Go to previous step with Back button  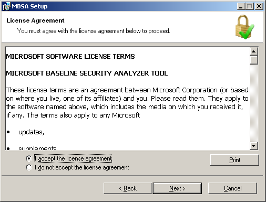[128, 188]
